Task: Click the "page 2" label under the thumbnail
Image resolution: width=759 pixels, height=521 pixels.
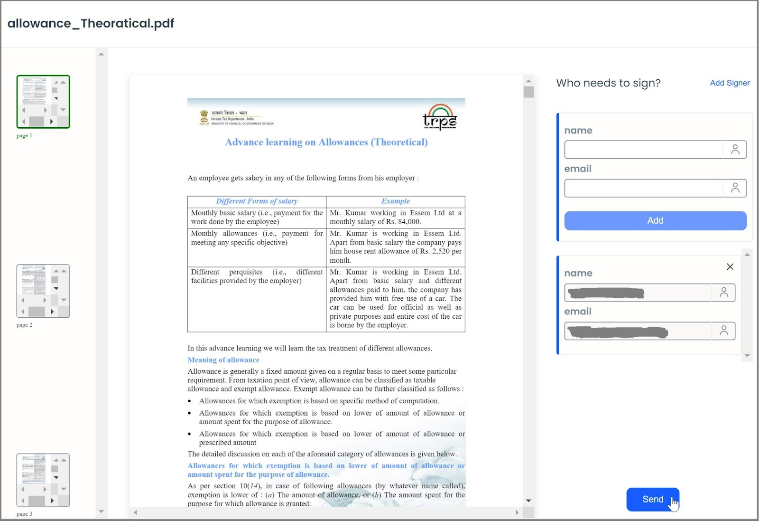Action: pyautogui.click(x=24, y=325)
